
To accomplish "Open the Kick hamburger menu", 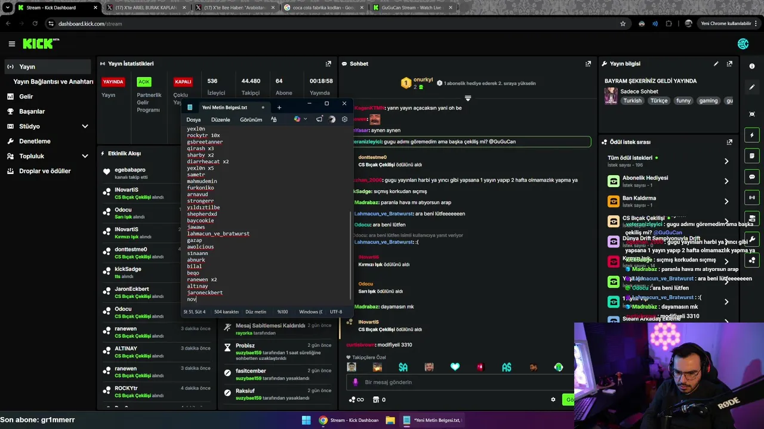I will tap(11, 43).
